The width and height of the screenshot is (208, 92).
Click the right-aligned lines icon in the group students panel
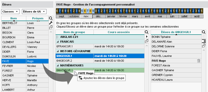click(x=204, y=41)
